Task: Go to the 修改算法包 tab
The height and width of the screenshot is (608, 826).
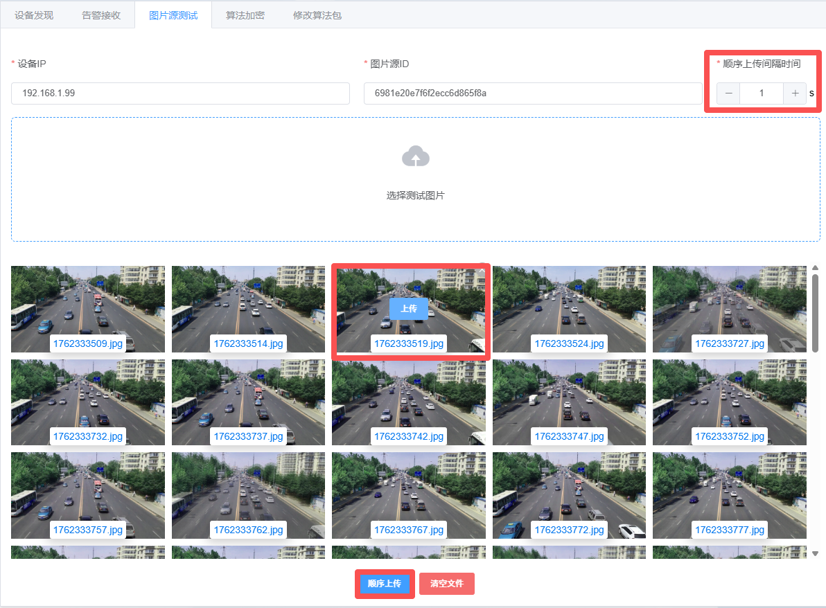Action: click(317, 15)
